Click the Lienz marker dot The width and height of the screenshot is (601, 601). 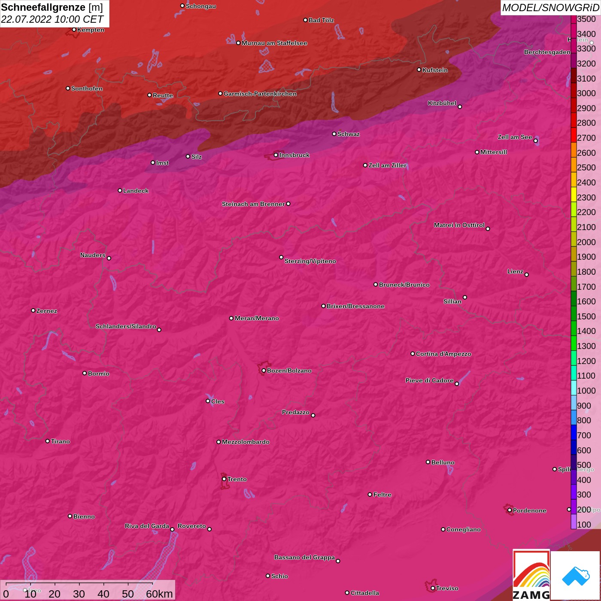527,275
